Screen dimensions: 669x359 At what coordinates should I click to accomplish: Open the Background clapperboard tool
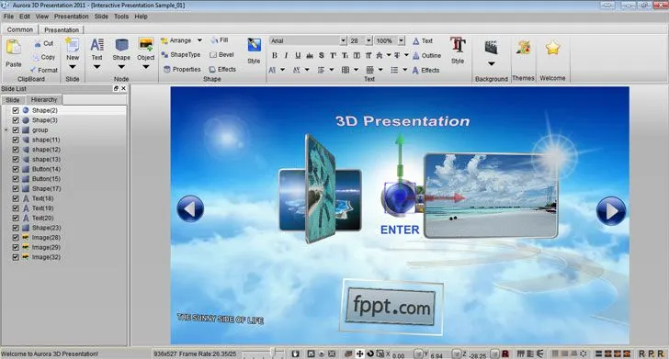(x=492, y=48)
